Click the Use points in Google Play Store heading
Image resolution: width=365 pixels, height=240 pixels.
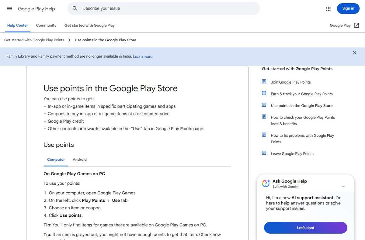tap(110, 88)
